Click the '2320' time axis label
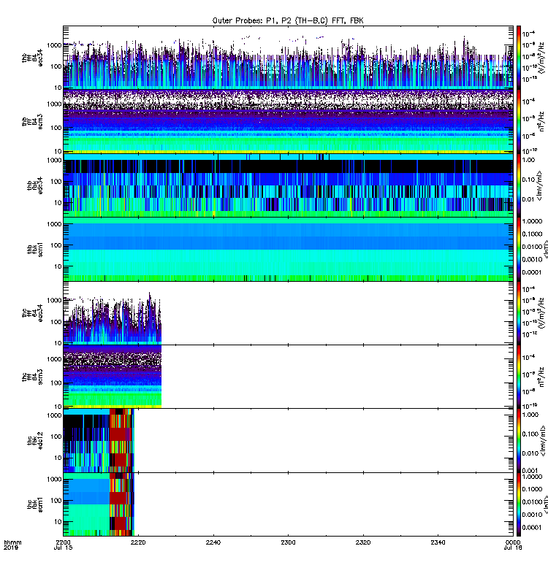The width and height of the screenshot is (548, 584). tap(363, 542)
